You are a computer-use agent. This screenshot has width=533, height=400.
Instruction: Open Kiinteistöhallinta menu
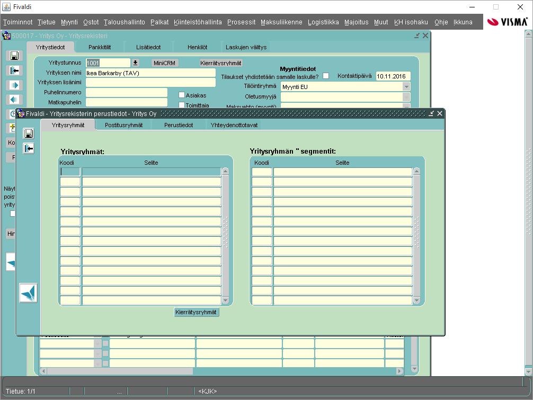198,22
